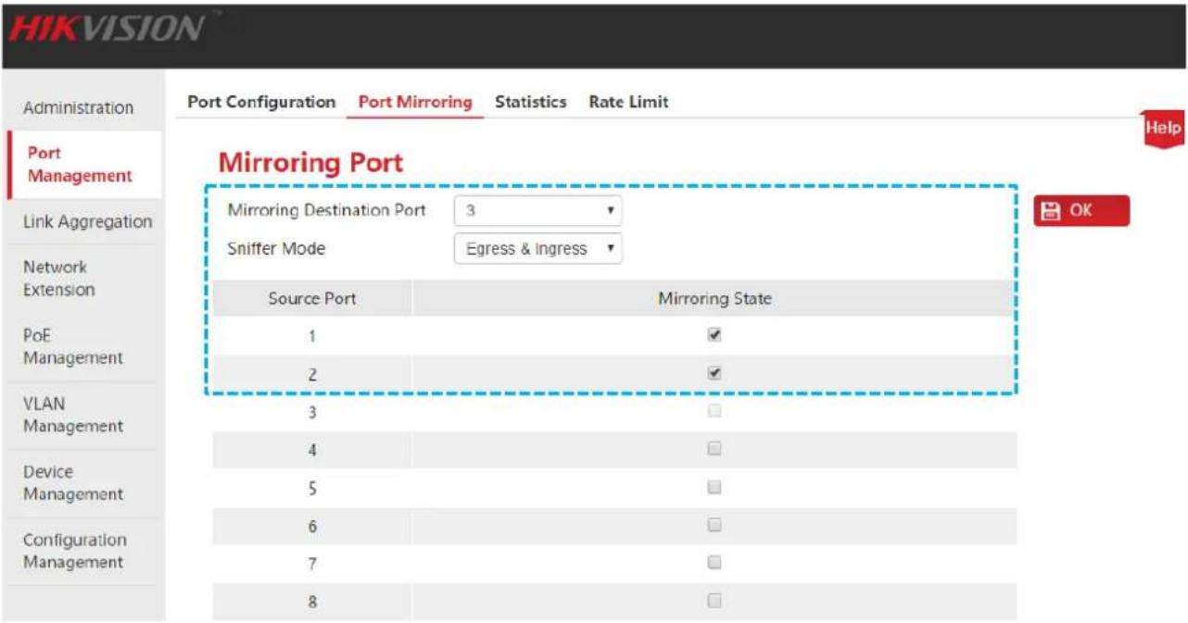Check mirroring state for source port 7
The image size is (1188, 623).
714,562
